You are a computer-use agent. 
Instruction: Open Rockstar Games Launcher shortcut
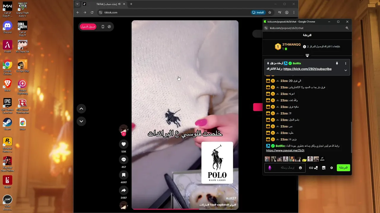(7, 145)
